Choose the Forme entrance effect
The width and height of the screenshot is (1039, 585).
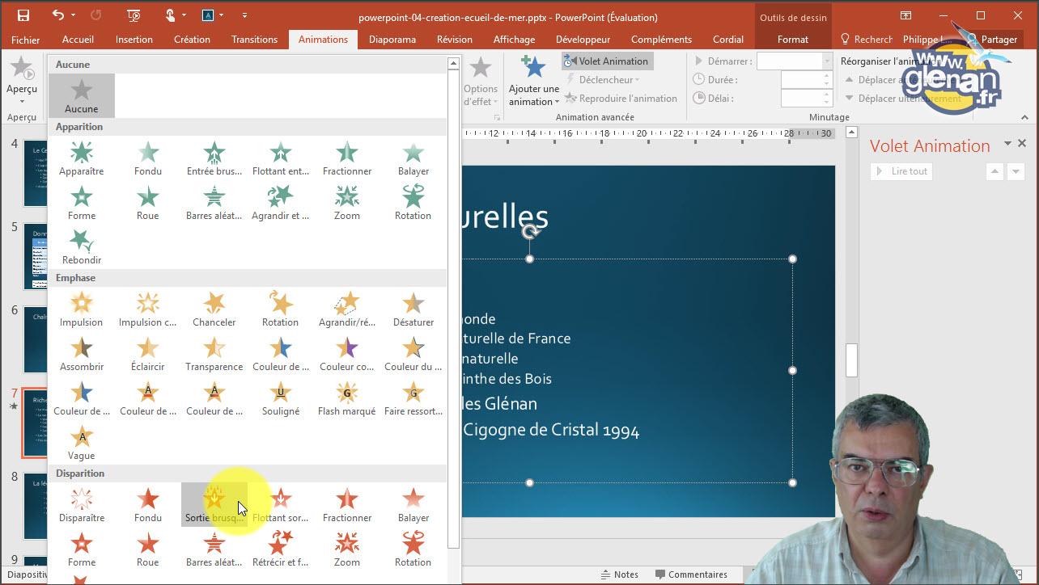point(82,203)
